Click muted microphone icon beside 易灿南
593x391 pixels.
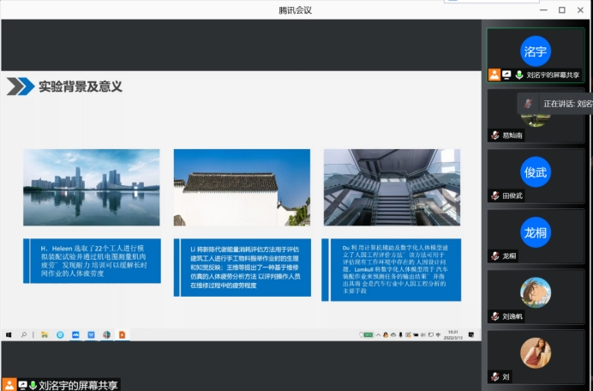point(494,135)
